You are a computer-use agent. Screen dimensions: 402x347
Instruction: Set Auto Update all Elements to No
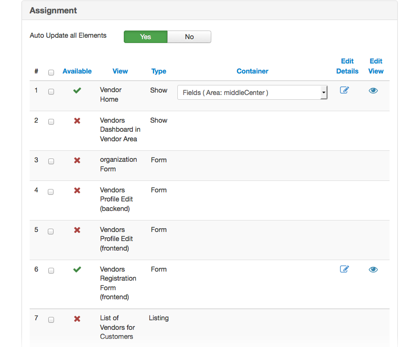189,37
